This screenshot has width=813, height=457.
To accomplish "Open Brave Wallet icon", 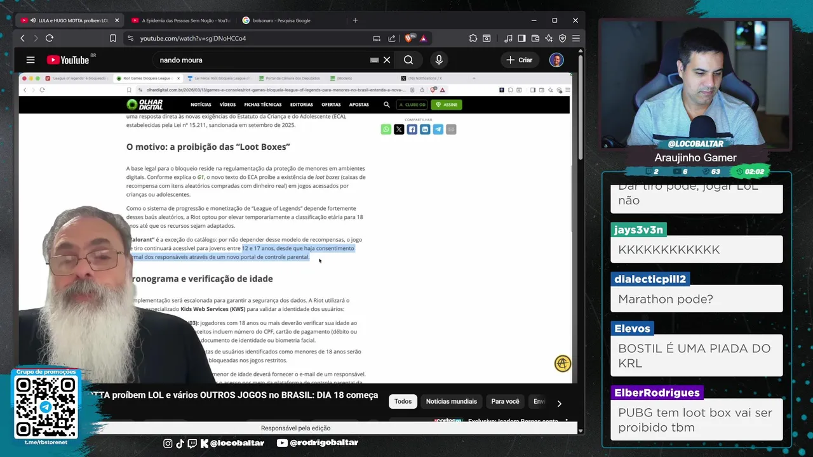I will (x=535, y=38).
